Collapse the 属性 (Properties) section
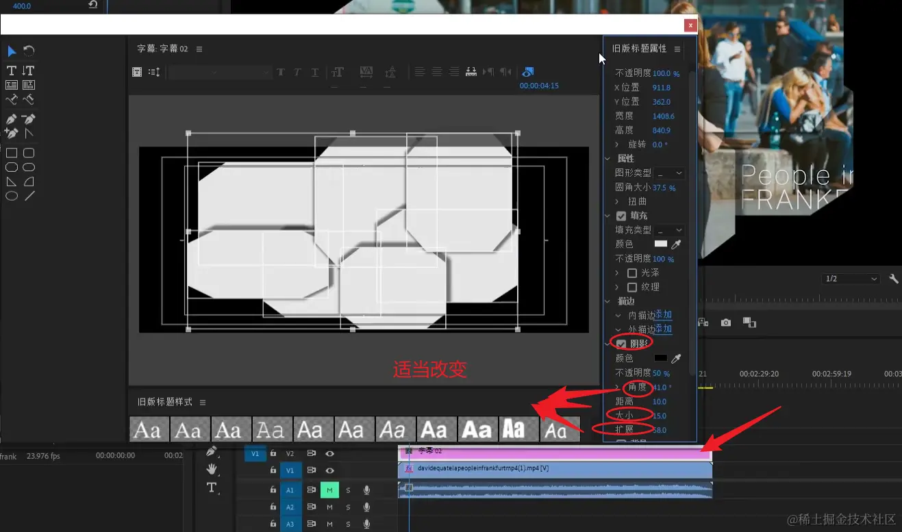The height and width of the screenshot is (532, 902). pyautogui.click(x=607, y=159)
